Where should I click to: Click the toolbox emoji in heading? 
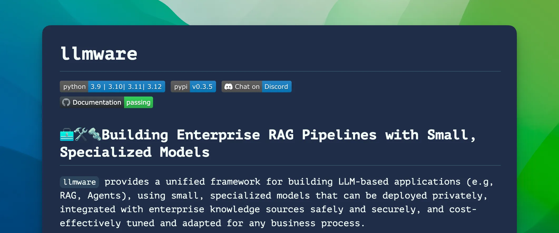[x=67, y=135]
